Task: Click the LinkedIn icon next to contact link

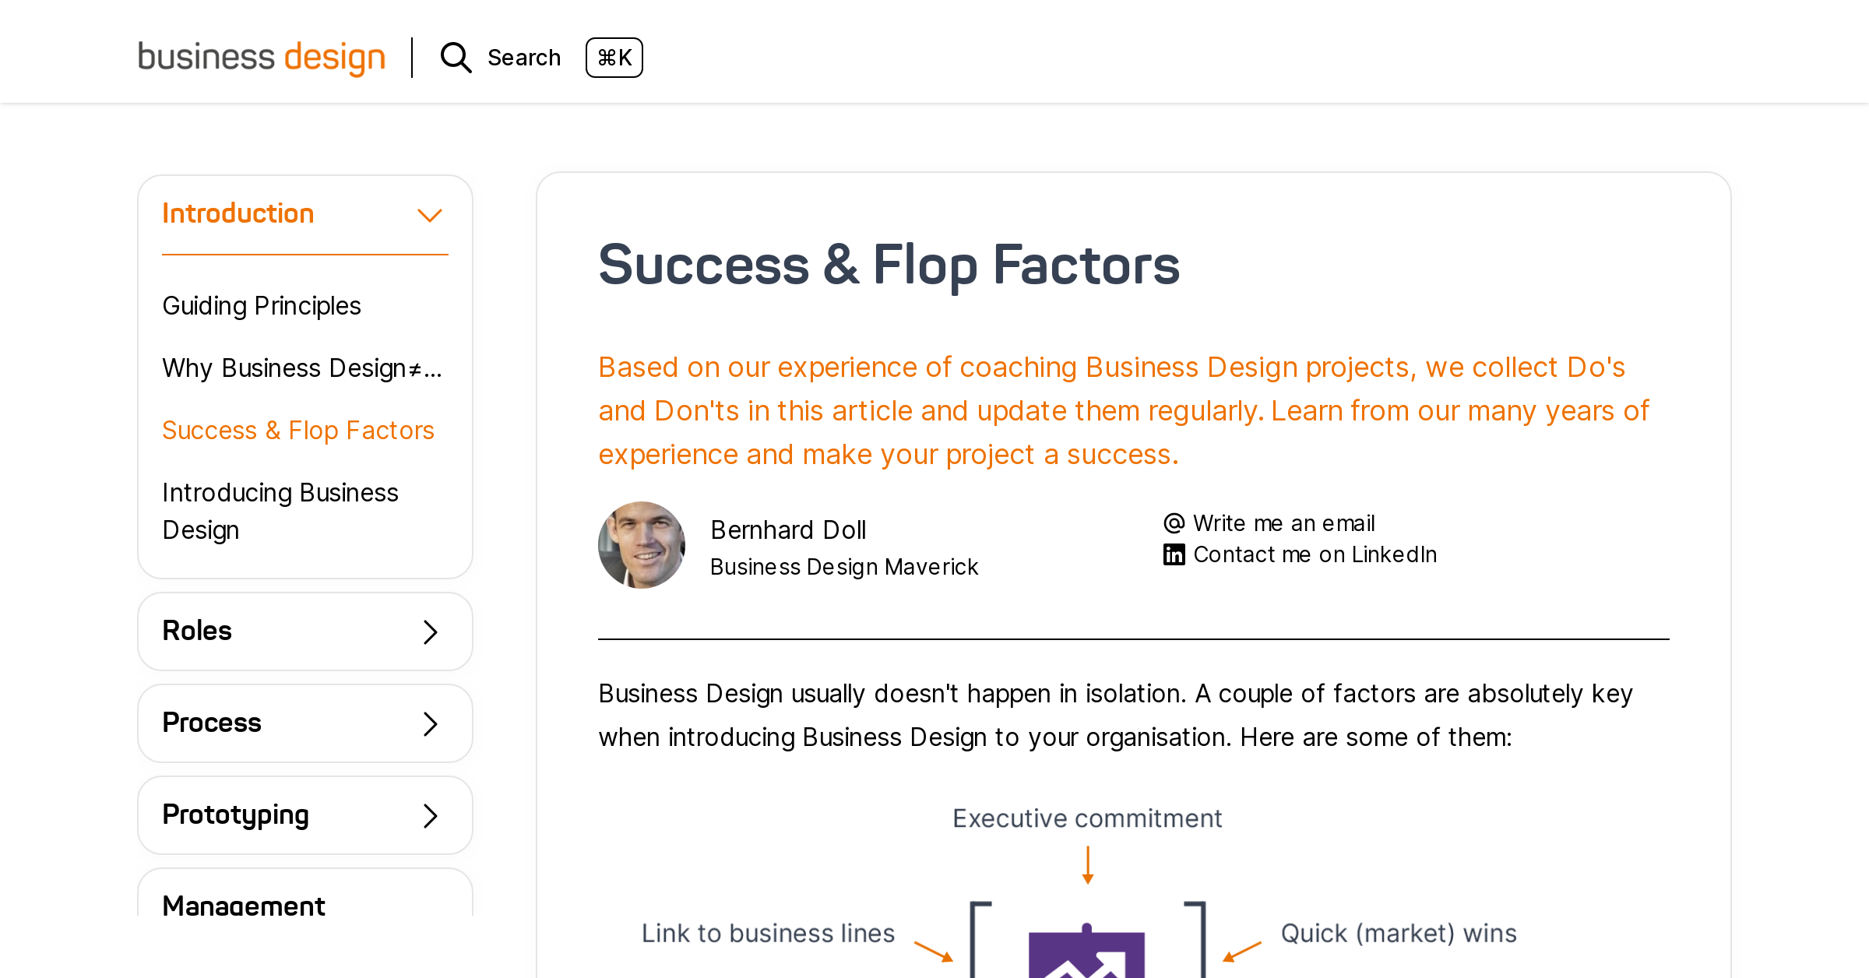Action: 1173,554
